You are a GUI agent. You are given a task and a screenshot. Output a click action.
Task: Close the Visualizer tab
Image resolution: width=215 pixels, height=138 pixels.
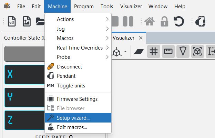[x=141, y=38]
